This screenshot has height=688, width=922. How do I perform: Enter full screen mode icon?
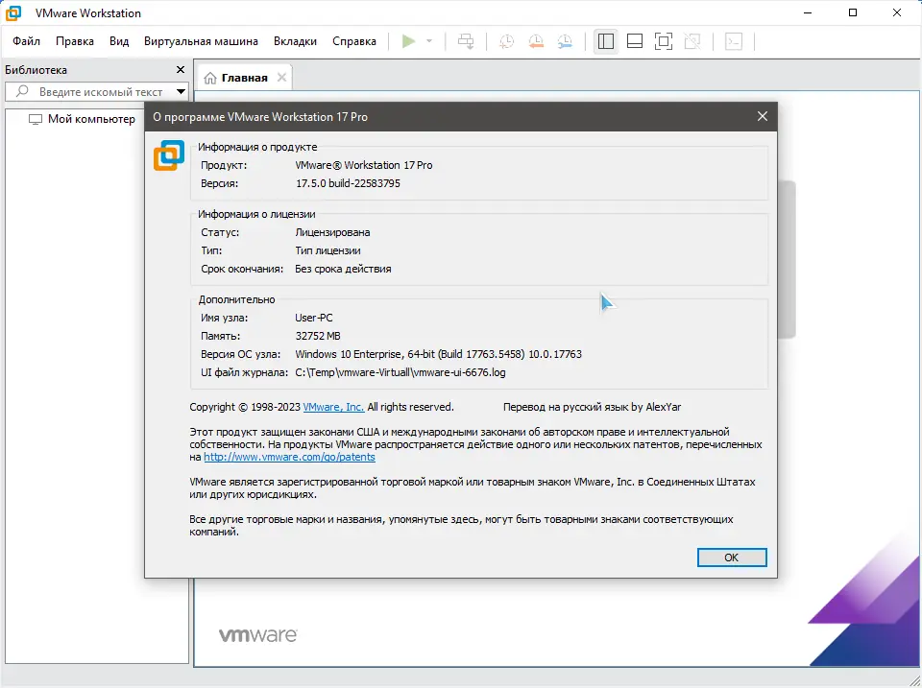[x=664, y=41]
